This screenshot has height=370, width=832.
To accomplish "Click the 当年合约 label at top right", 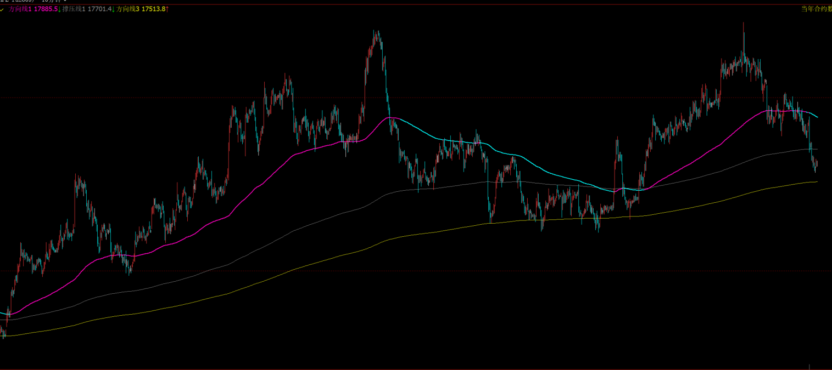I will click(816, 9).
